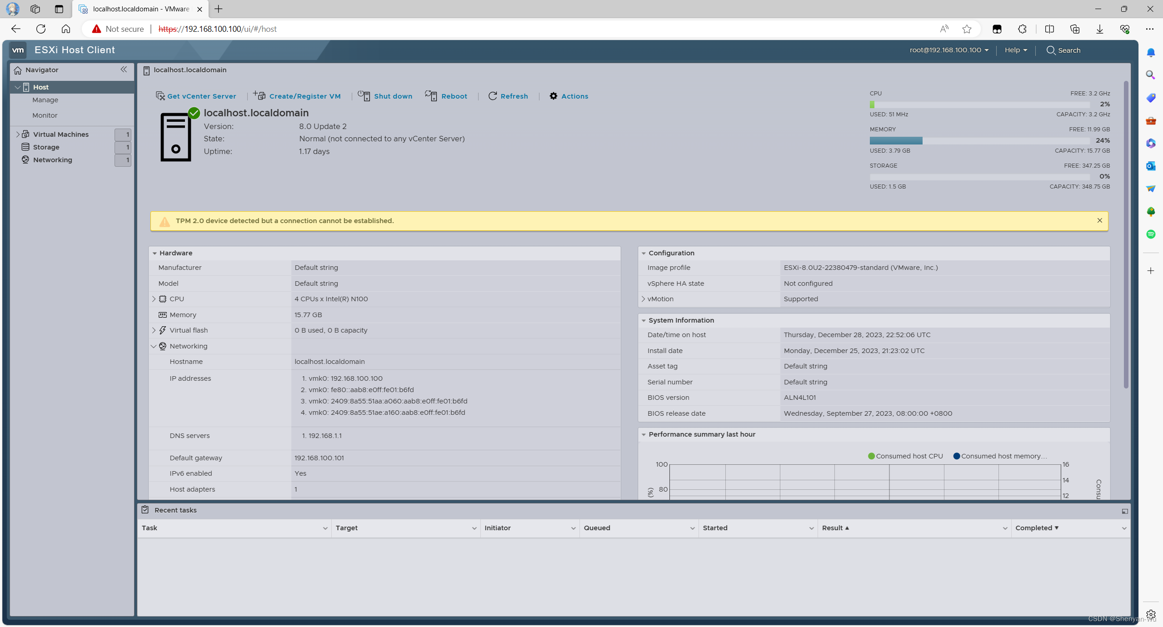Click the Shut down power icon

tap(364, 95)
